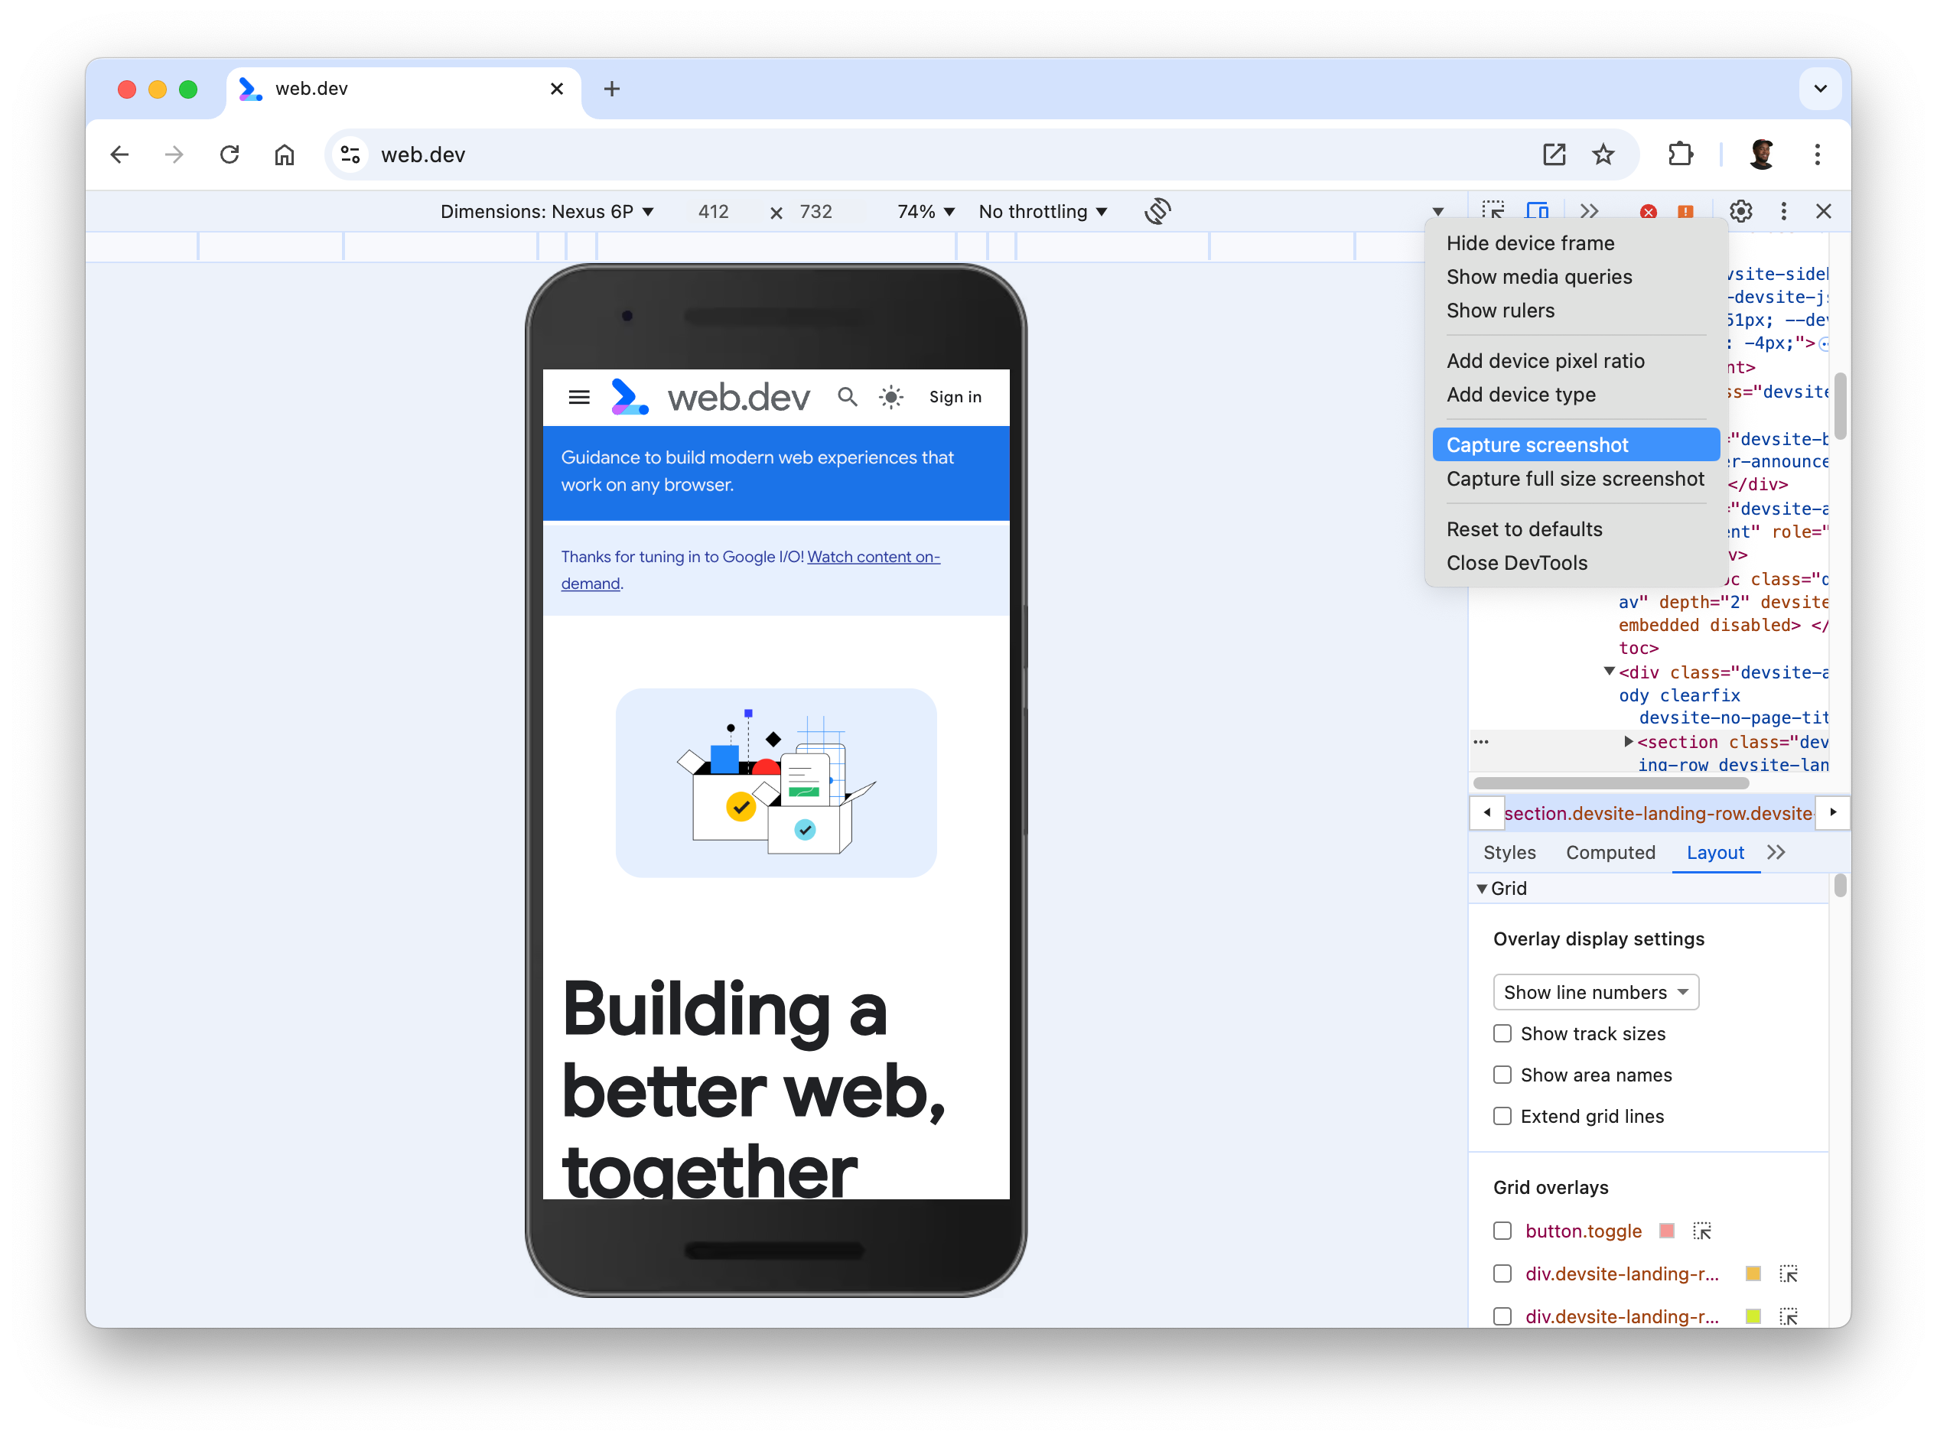1937x1441 pixels.
Task: Switch to the Computed tab
Action: click(1610, 851)
